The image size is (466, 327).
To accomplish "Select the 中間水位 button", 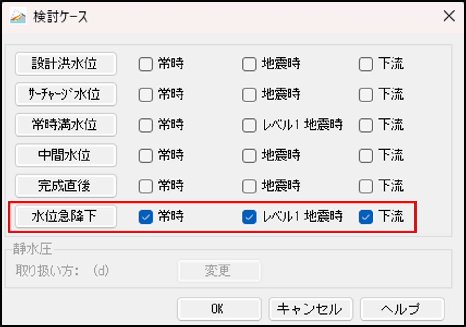I will click(66, 155).
